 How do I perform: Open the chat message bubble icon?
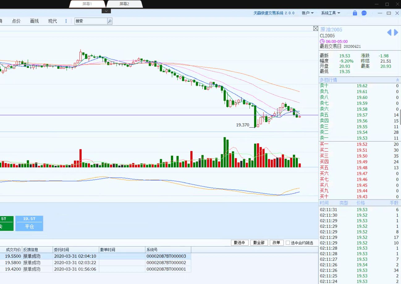point(364,13)
